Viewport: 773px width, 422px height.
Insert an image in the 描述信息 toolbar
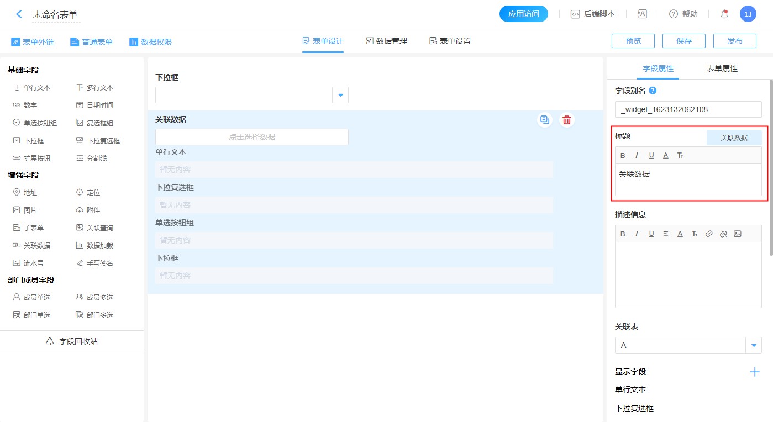(x=738, y=234)
